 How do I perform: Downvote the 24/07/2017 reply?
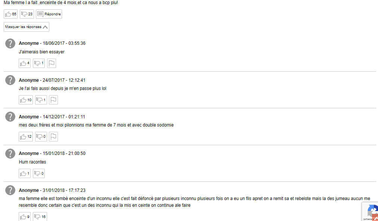tap(41, 100)
